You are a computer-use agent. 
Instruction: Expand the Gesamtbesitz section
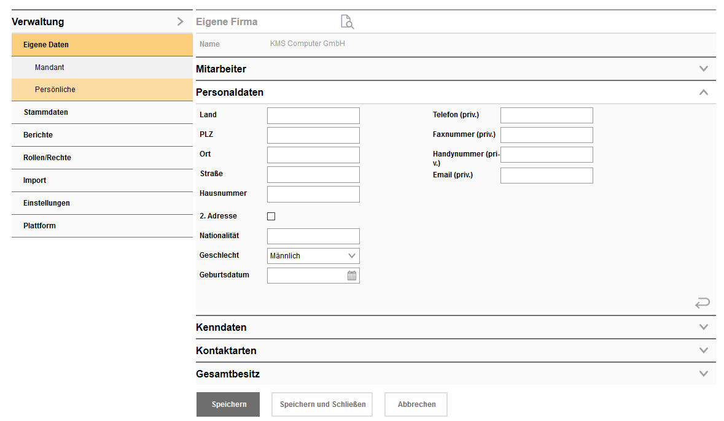[x=703, y=373]
